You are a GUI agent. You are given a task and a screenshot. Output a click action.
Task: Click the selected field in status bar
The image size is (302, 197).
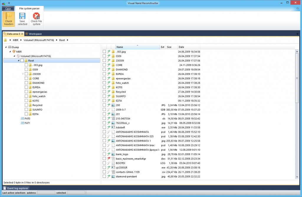pyautogui.click(x=76, y=193)
